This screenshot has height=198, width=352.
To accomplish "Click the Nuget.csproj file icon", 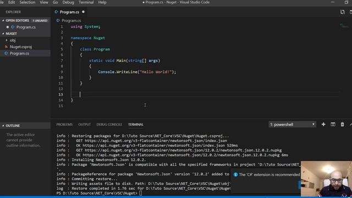I will [x=6, y=47].
